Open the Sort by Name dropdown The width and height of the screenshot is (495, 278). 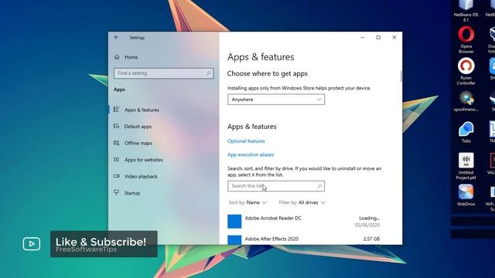pyautogui.click(x=247, y=202)
